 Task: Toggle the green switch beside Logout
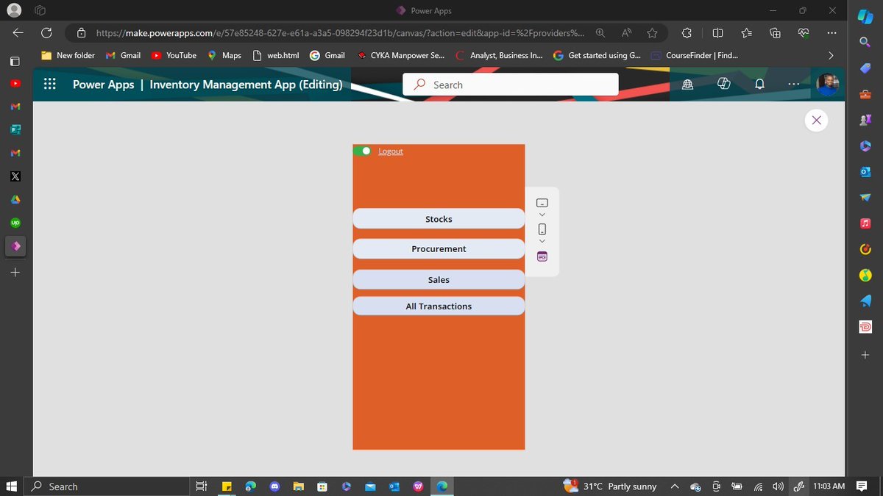365,151
